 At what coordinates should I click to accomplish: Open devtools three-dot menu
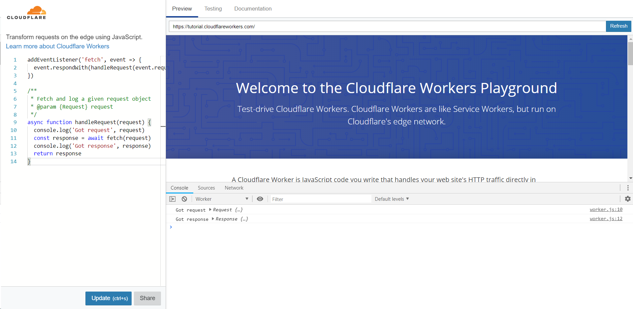[628, 188]
